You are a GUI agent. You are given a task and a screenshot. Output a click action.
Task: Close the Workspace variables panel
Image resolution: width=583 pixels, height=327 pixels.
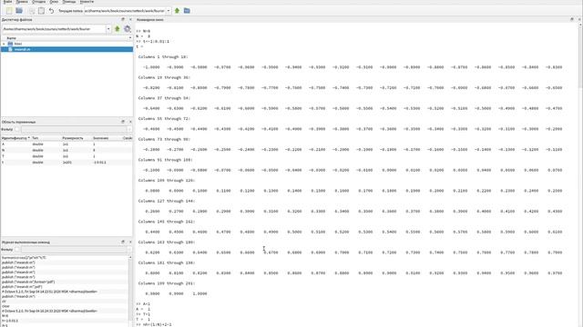[x=130, y=122]
